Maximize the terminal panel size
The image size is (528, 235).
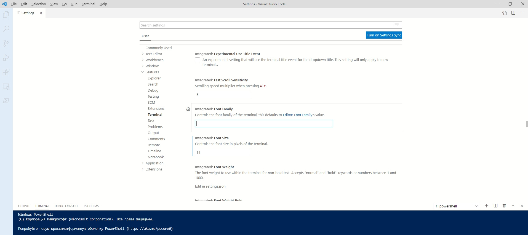pyautogui.click(x=513, y=206)
